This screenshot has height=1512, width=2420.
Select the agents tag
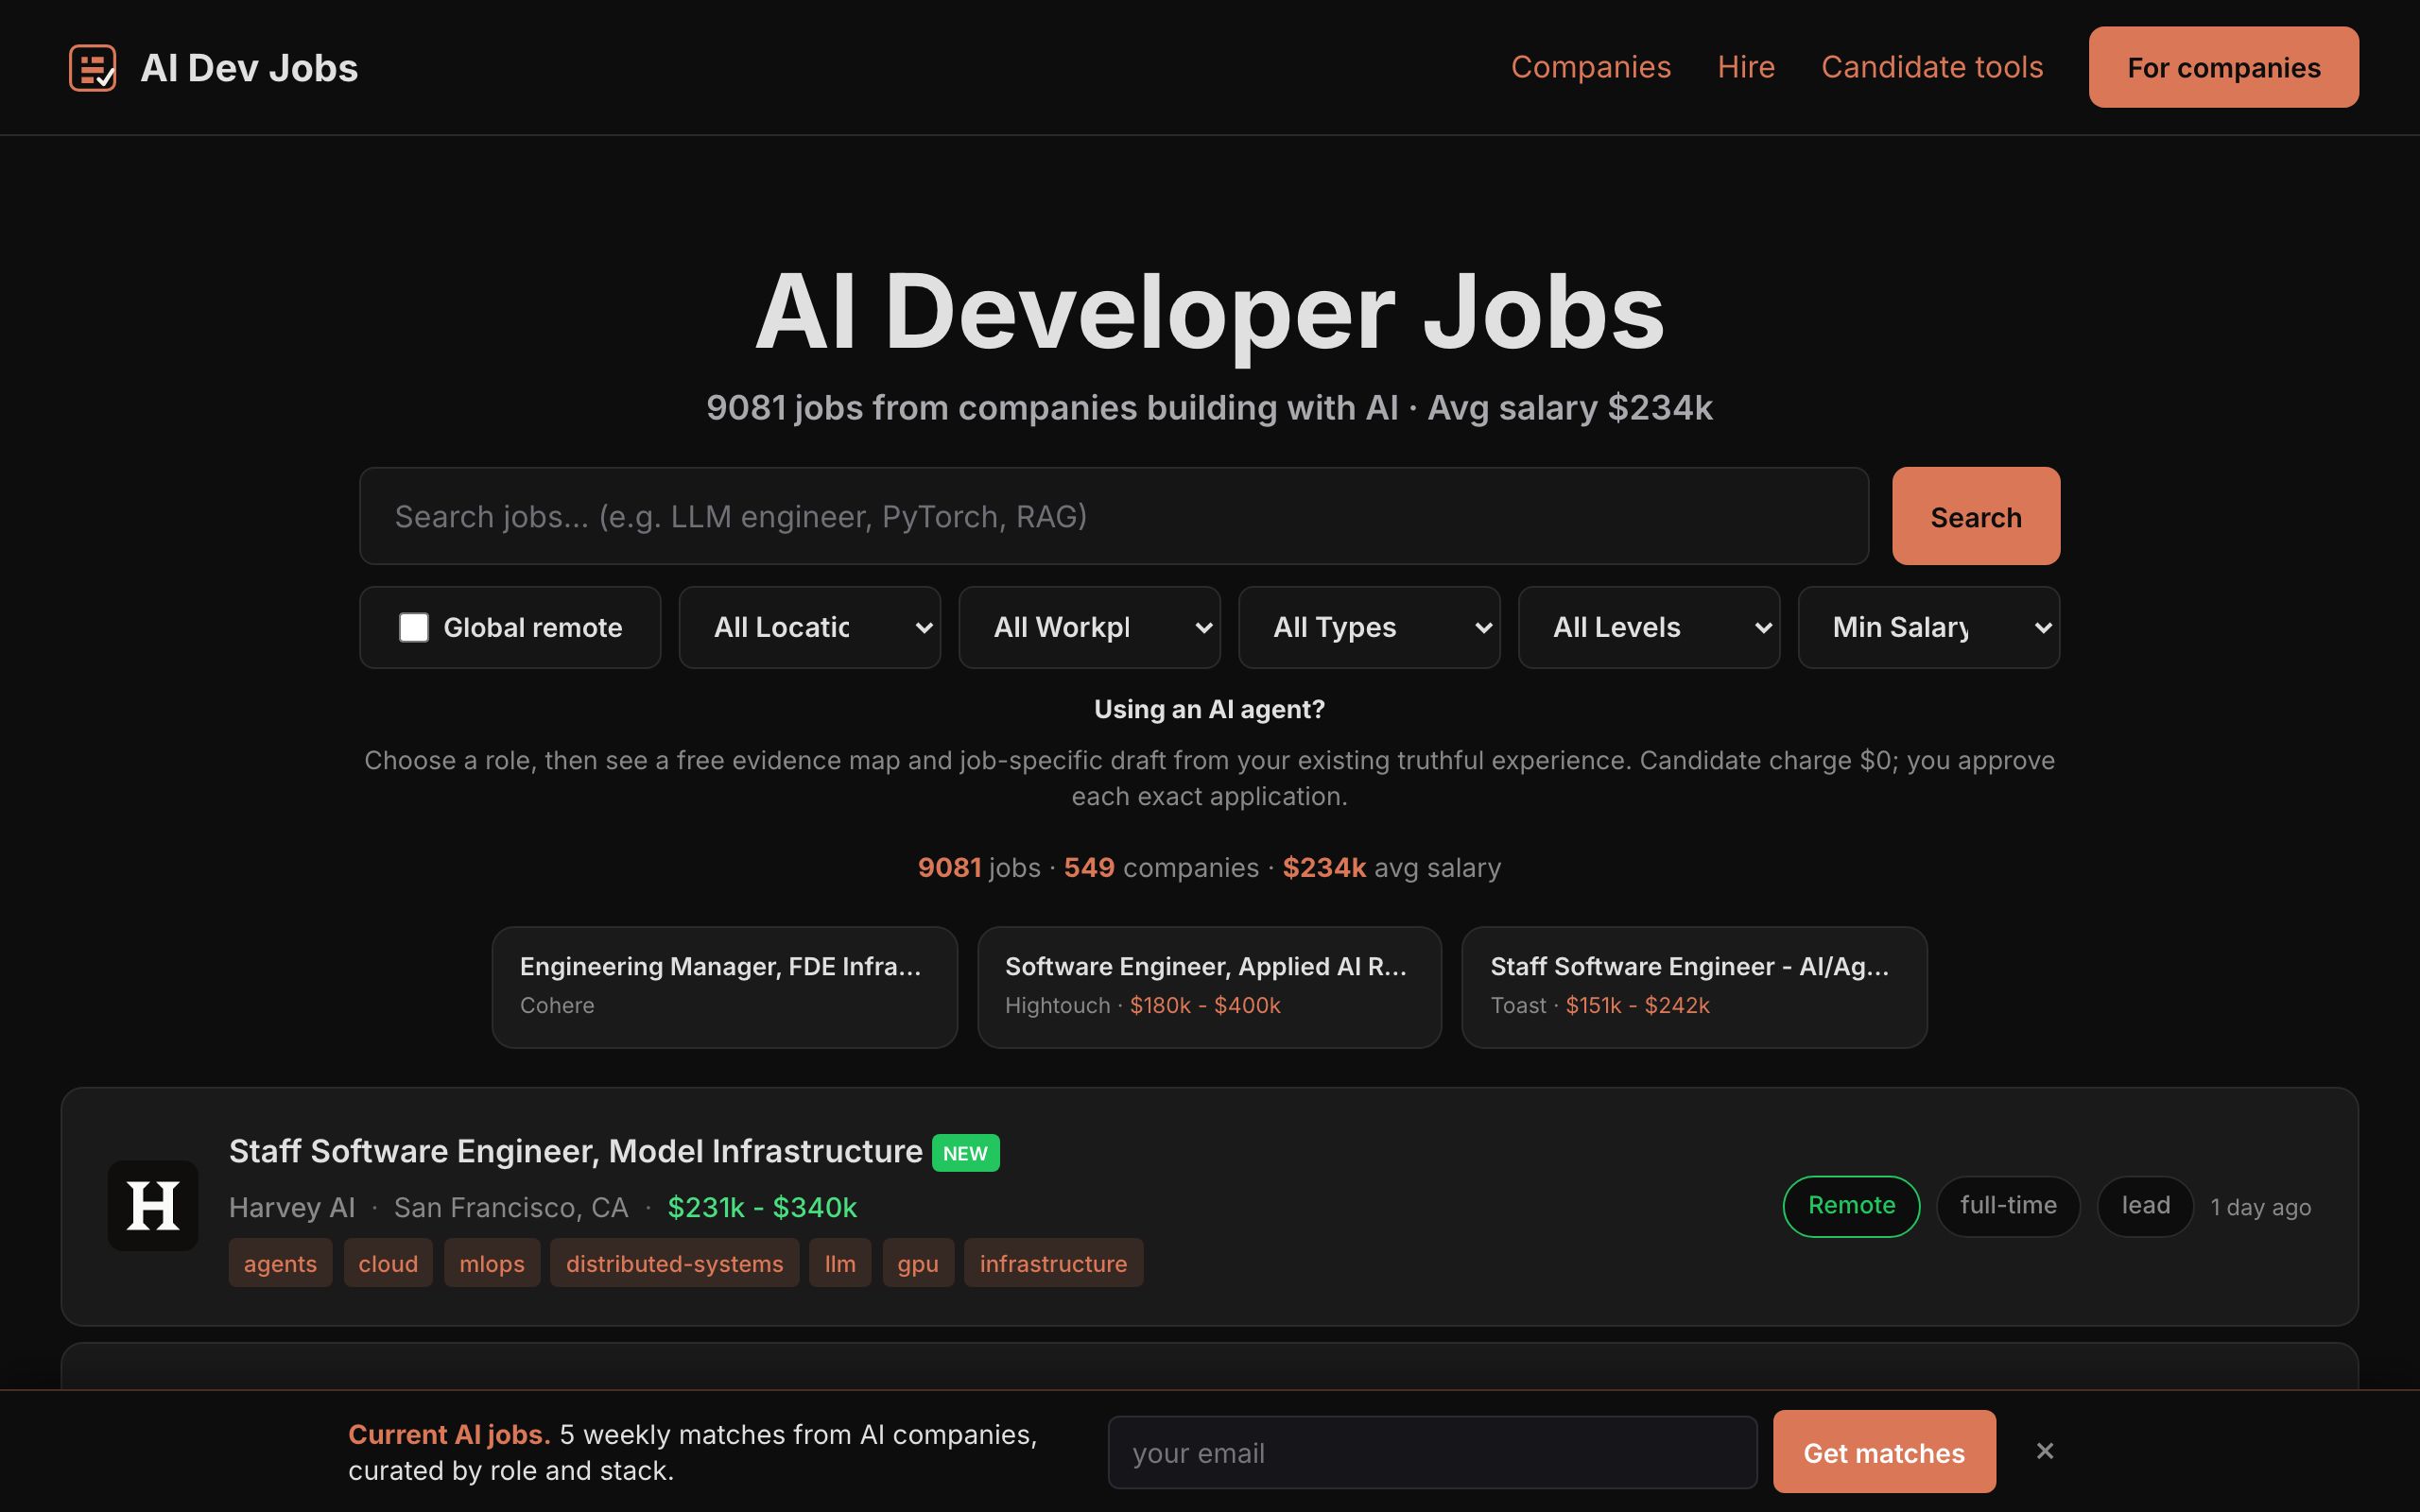tap(280, 1263)
